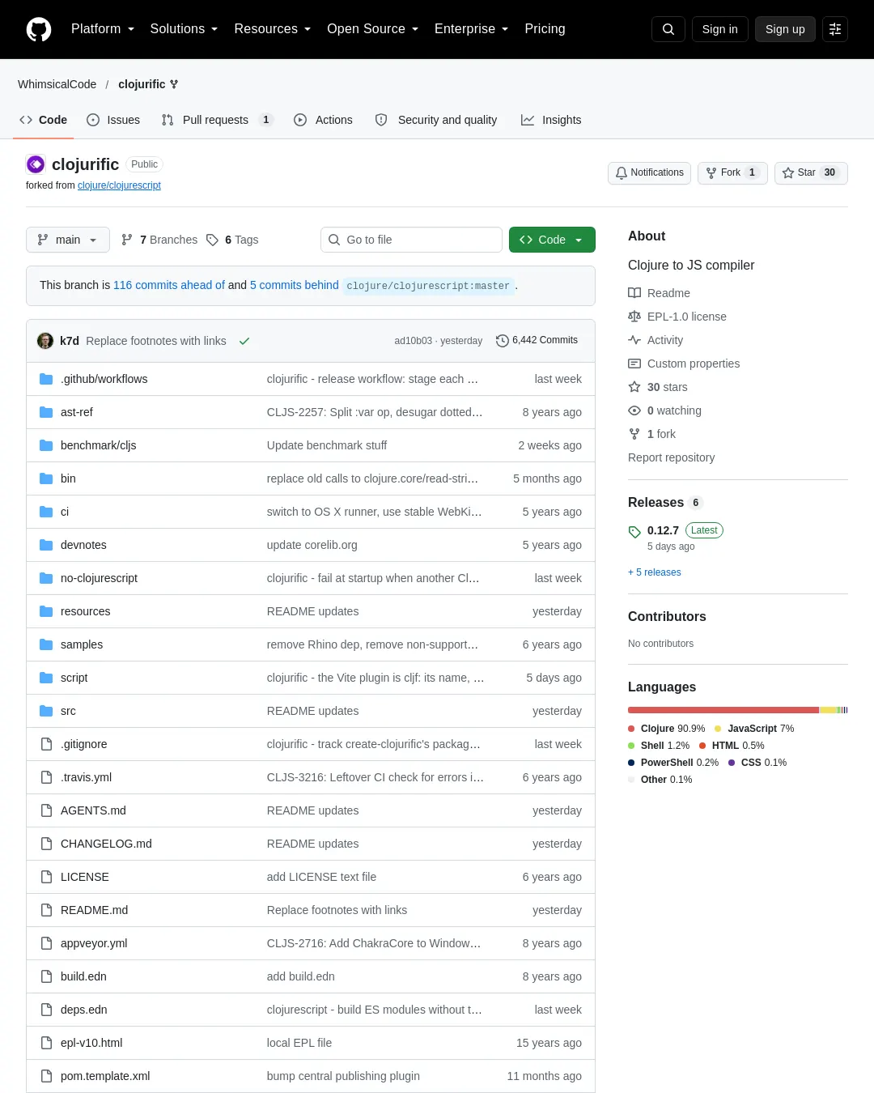
Task: Expand the Open Source menu
Action: point(372,29)
